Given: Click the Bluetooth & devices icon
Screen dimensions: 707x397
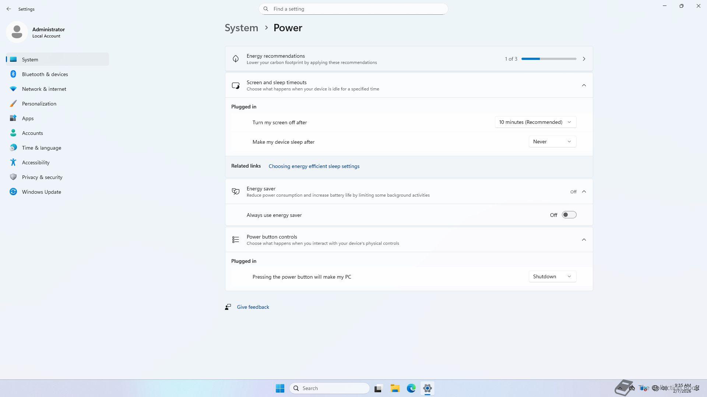Looking at the screenshot, I should pyautogui.click(x=13, y=74).
